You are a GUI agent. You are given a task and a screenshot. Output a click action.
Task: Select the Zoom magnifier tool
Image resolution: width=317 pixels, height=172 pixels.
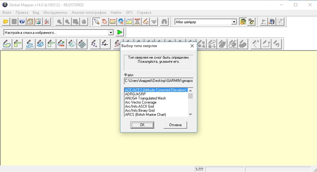[97, 22]
